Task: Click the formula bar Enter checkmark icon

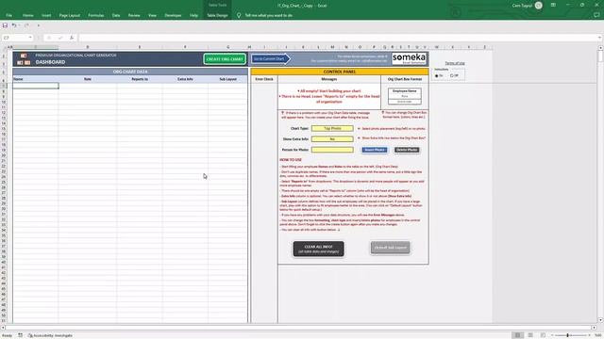Action: [60, 38]
